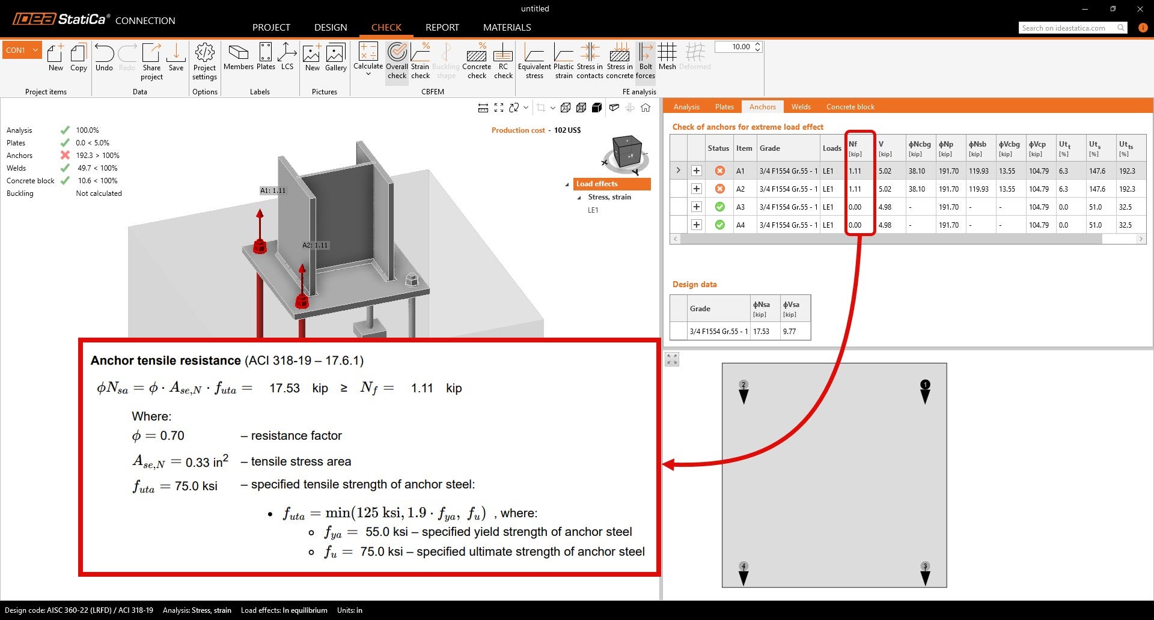This screenshot has width=1154, height=620.
Task: Save the current project
Action: [x=176, y=60]
